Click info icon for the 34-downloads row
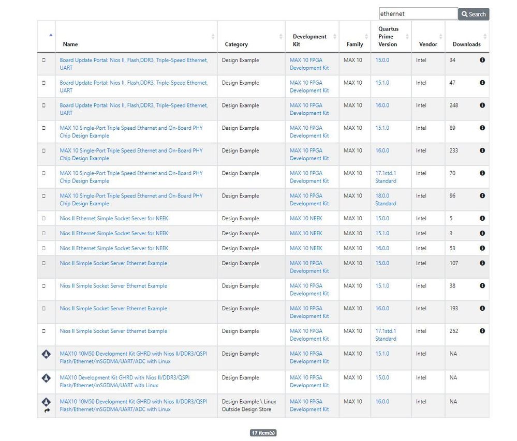Image resolution: width=517 pixels, height=441 pixels. pos(482,60)
